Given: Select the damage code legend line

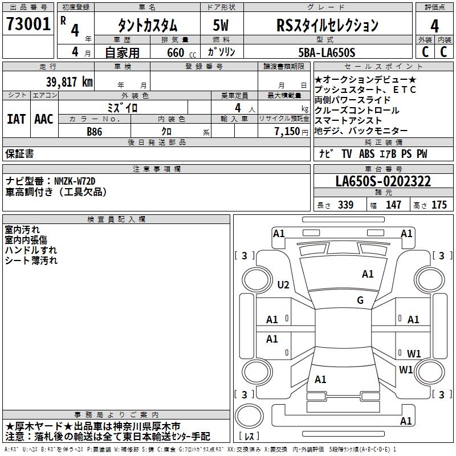Looking at the screenshot, I should coord(200,450).
